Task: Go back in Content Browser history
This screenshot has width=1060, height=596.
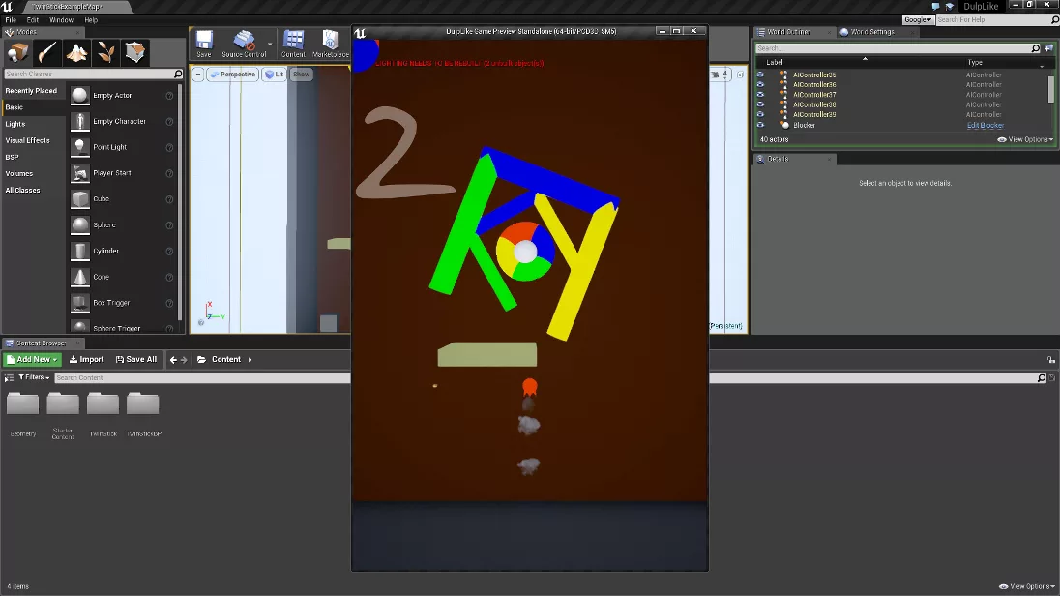Action: [174, 360]
